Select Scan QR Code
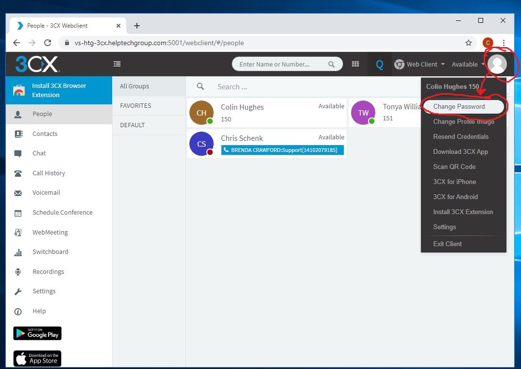The image size is (521, 369). coord(454,167)
